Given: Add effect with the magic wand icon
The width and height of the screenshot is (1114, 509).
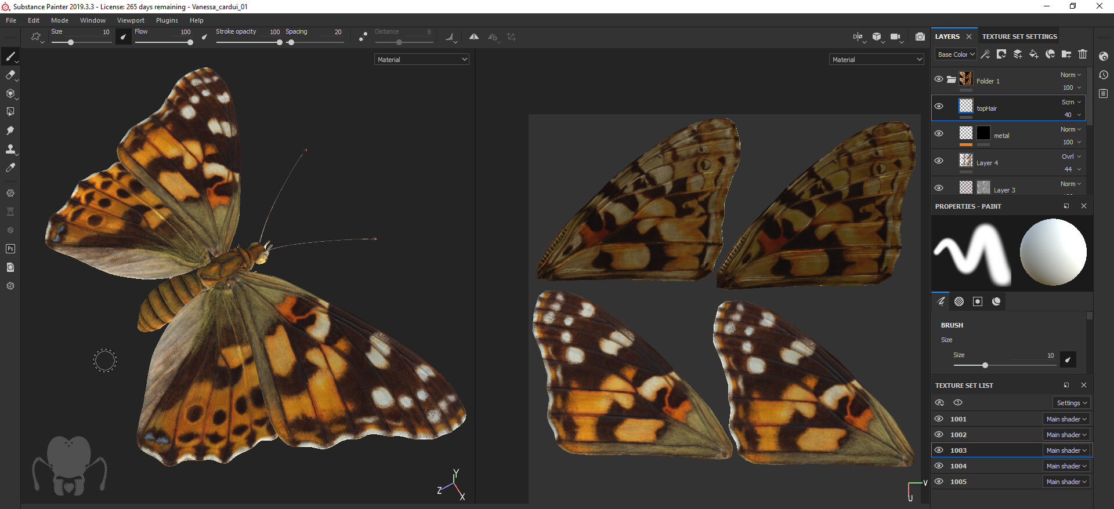Looking at the screenshot, I should coord(985,54).
